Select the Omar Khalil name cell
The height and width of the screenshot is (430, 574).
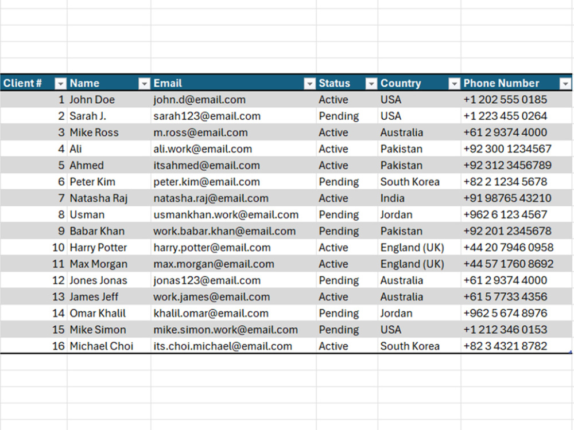(x=108, y=314)
